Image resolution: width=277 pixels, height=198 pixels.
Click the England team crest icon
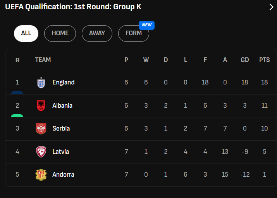pos(41,83)
